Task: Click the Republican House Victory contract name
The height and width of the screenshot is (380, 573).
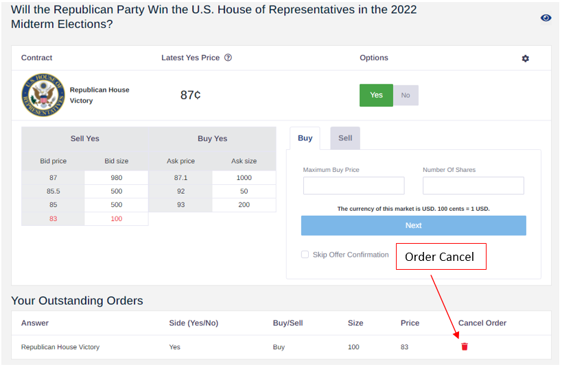Action: coord(100,95)
